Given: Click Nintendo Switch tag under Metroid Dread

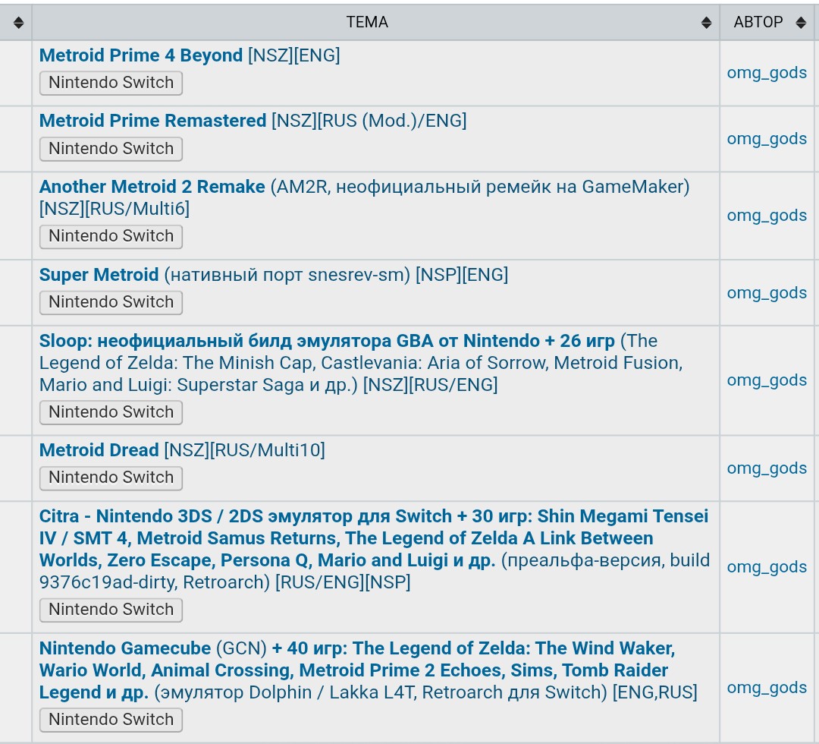Looking at the screenshot, I should [111, 478].
